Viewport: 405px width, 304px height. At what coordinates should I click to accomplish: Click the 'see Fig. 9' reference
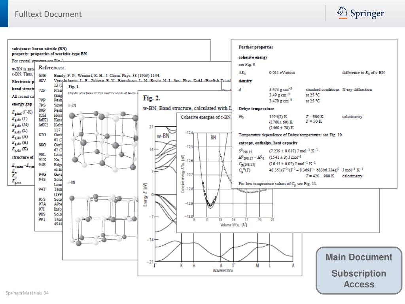(247, 65)
